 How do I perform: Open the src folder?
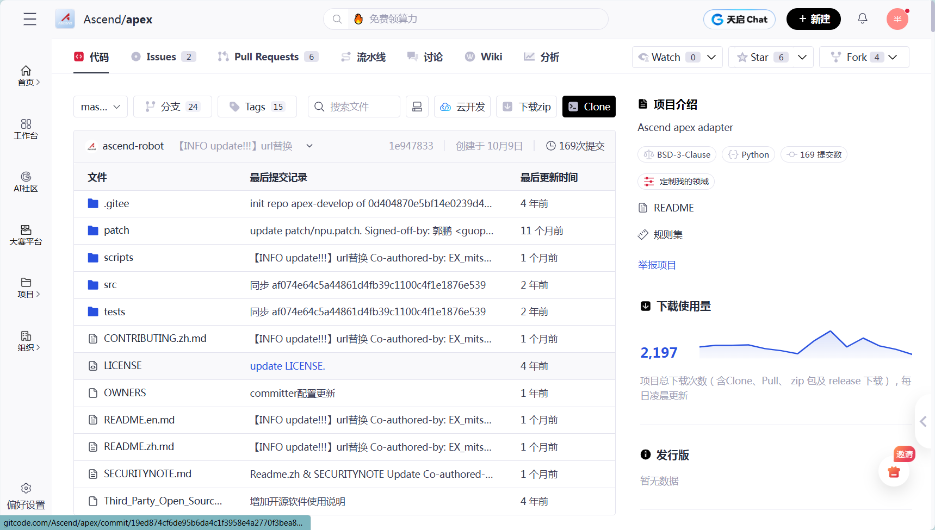(x=110, y=285)
